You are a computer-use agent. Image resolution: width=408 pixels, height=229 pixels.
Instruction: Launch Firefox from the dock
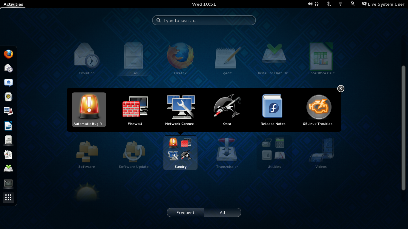click(x=8, y=54)
